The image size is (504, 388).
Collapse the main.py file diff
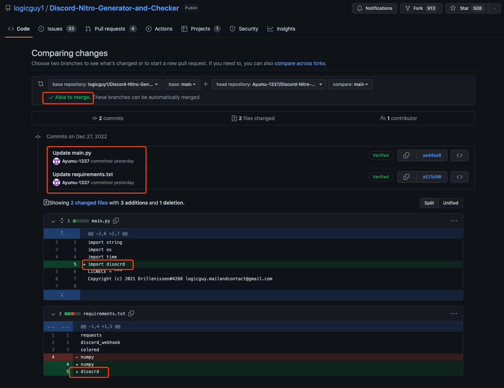53,221
